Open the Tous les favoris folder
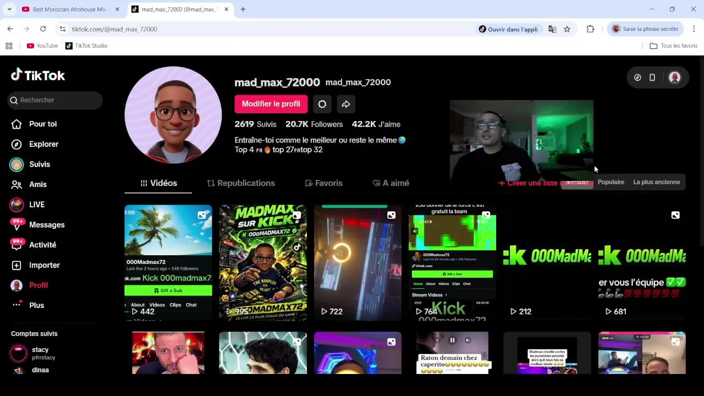Screen dimensions: 704x396 (x=673, y=46)
